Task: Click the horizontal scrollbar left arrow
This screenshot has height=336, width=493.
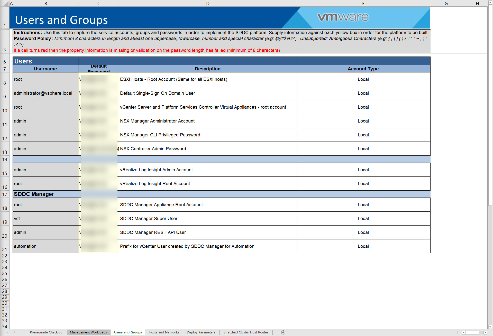Action: (464, 332)
